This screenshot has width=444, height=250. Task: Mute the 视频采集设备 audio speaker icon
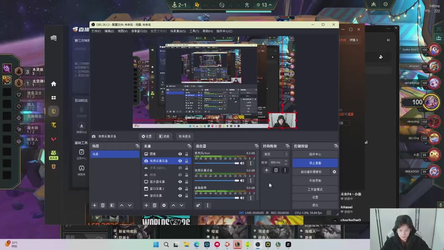tap(242, 181)
